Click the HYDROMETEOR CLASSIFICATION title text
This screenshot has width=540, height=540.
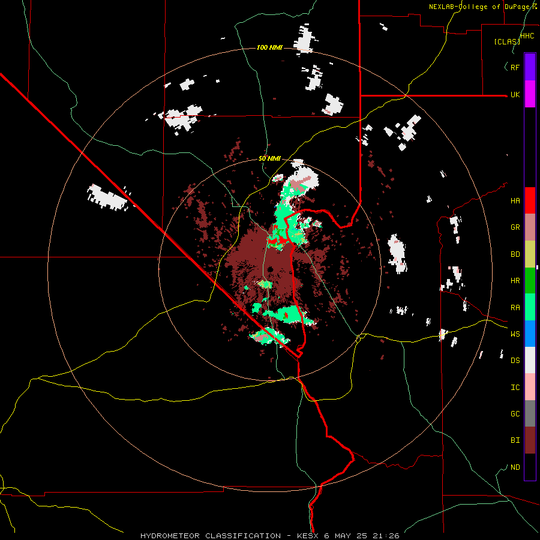point(211,536)
